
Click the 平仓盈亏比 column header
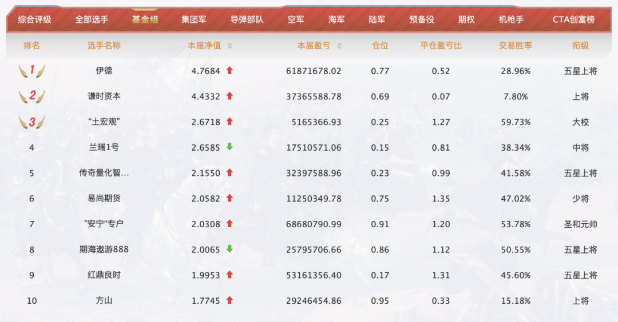tap(441, 46)
